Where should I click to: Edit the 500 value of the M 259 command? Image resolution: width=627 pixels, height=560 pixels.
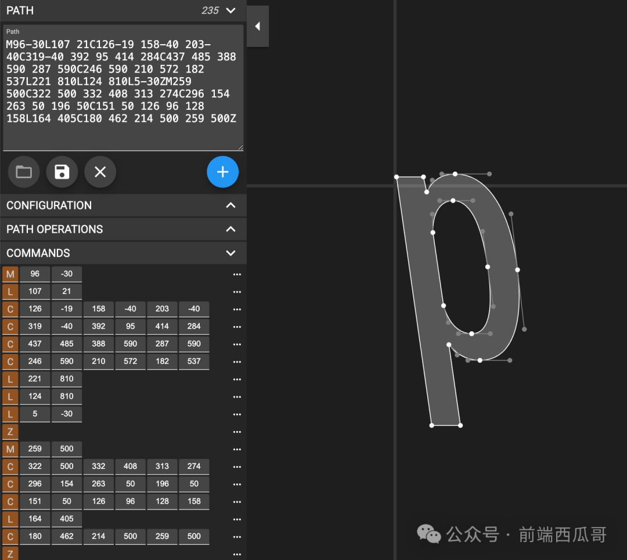(x=66, y=449)
